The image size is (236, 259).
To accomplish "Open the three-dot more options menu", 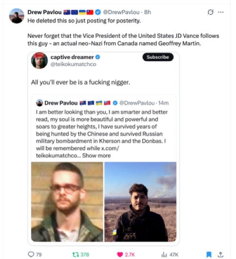I will point(221,12).
